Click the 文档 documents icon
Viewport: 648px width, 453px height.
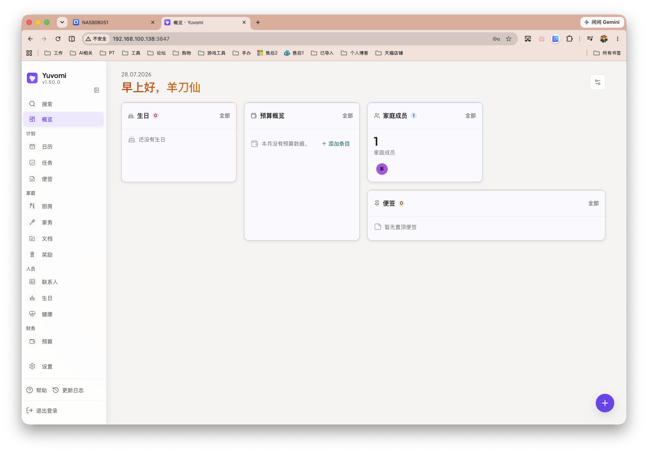pyautogui.click(x=32, y=238)
